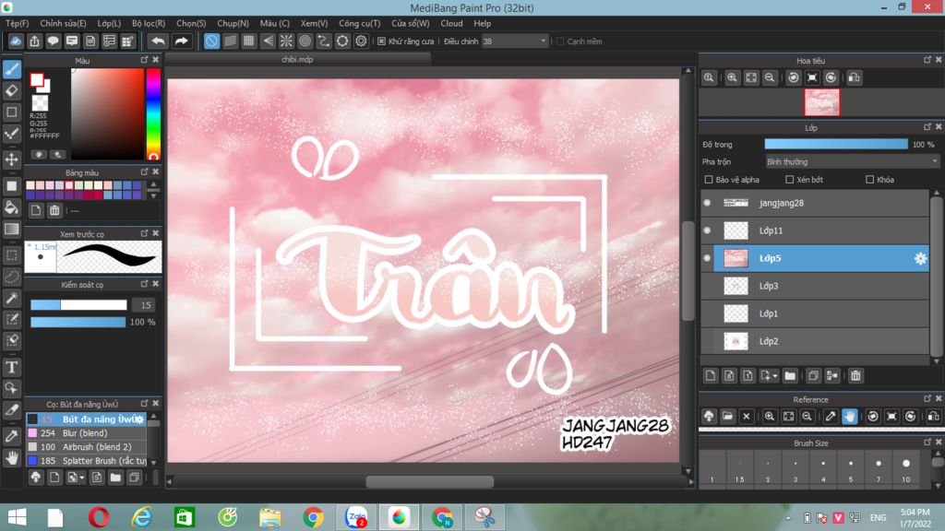Zoom in on the Navigator panel
The height and width of the screenshot is (531, 945).
tap(732, 77)
